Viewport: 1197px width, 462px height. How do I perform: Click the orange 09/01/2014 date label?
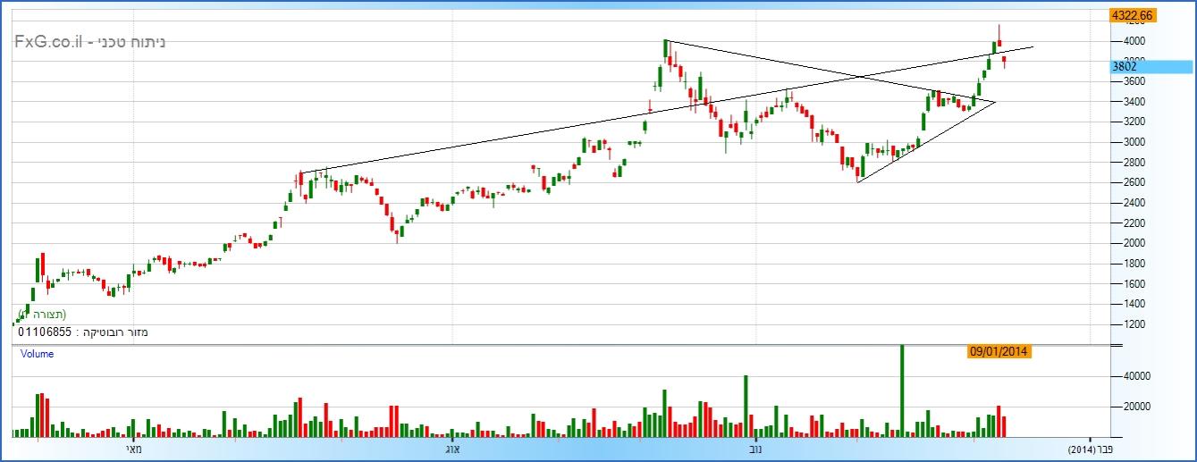pos(999,352)
